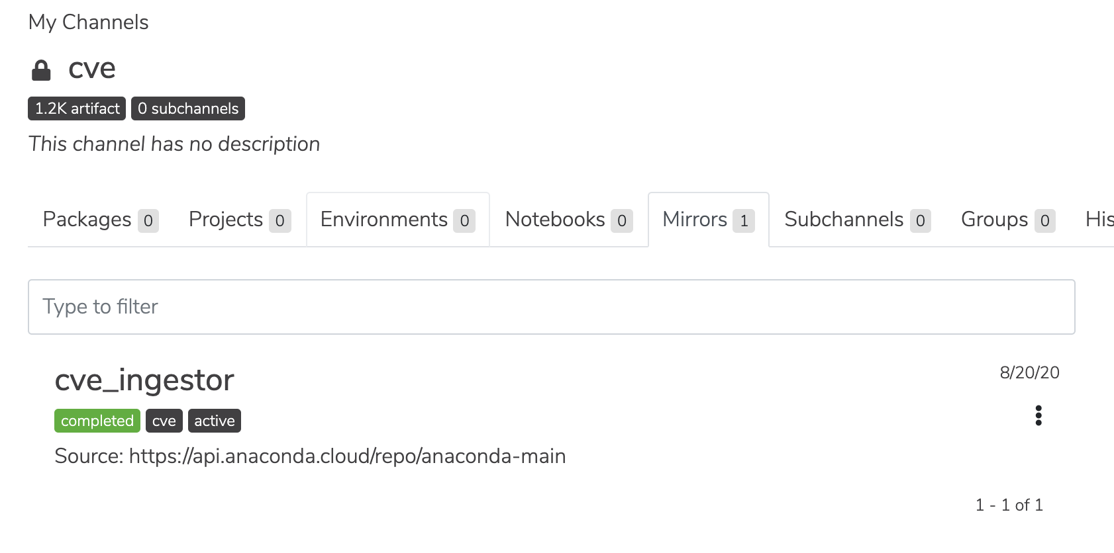The height and width of the screenshot is (553, 1114).
Task: Switch to the Packages tab
Action: point(100,220)
